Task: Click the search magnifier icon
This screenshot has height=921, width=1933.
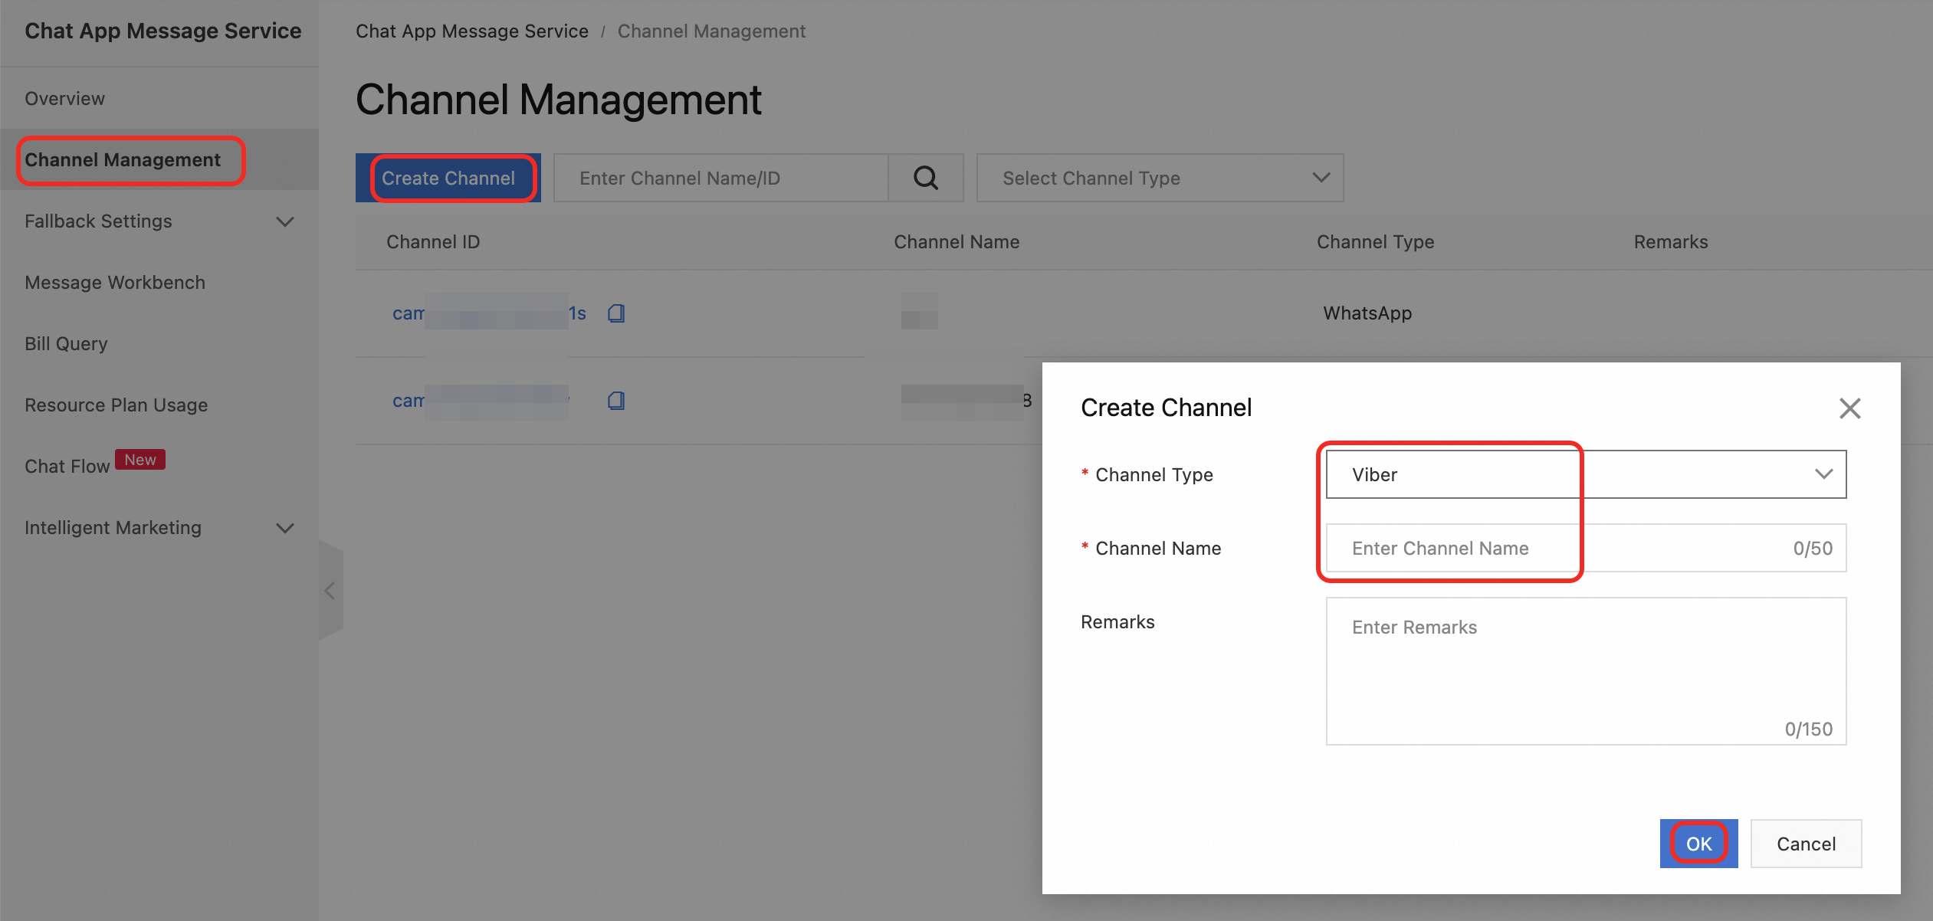Action: [x=925, y=178]
